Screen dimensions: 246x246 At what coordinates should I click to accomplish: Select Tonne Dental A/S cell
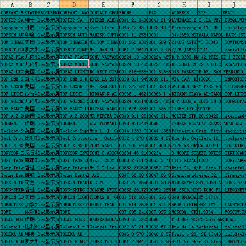(x=89, y=175)
